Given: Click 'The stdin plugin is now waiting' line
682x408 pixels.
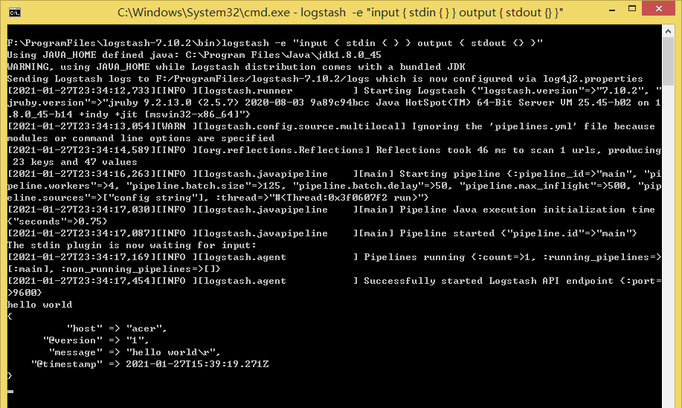Looking at the screenshot, I should click(x=132, y=245).
